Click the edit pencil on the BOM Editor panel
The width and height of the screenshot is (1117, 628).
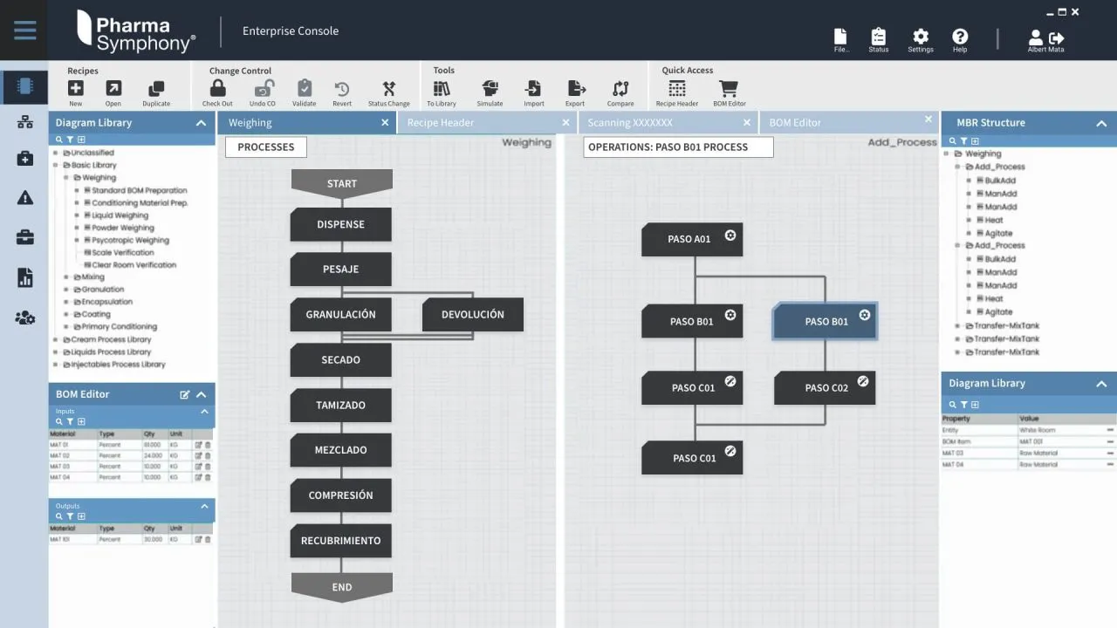click(x=184, y=394)
